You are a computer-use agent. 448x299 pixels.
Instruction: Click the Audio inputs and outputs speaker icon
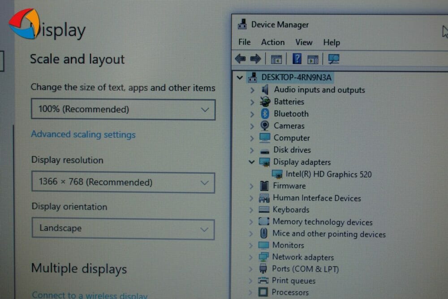(265, 90)
